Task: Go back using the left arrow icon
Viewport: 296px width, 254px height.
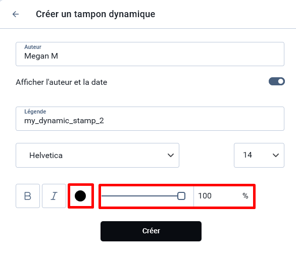Action: click(x=16, y=14)
